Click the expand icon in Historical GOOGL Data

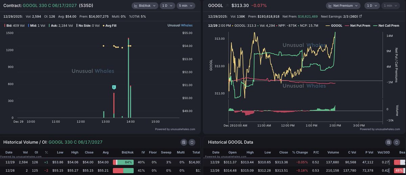397,142
